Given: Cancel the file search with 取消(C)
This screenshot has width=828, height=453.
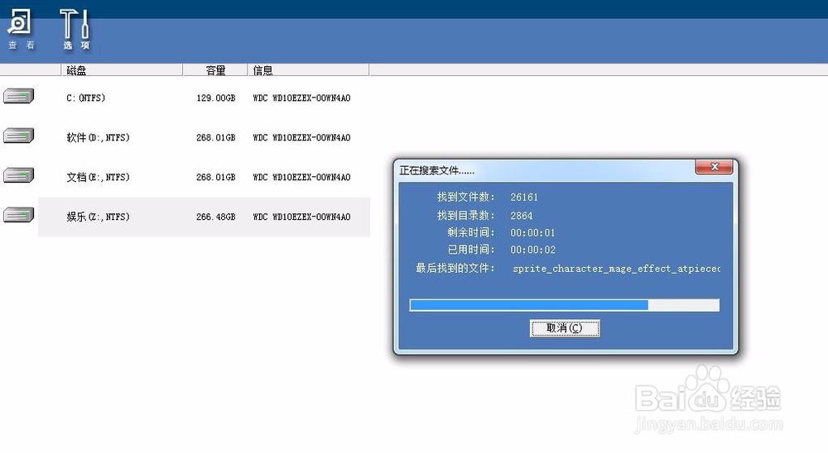Looking at the screenshot, I should (565, 328).
